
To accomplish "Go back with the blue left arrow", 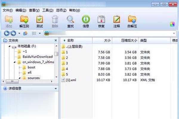I will (7, 33).
